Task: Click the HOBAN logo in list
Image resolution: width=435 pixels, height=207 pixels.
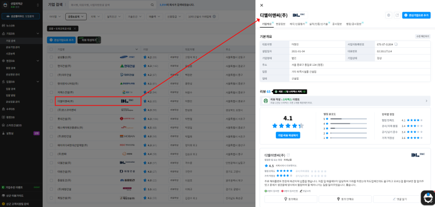Action: [x=127, y=136]
